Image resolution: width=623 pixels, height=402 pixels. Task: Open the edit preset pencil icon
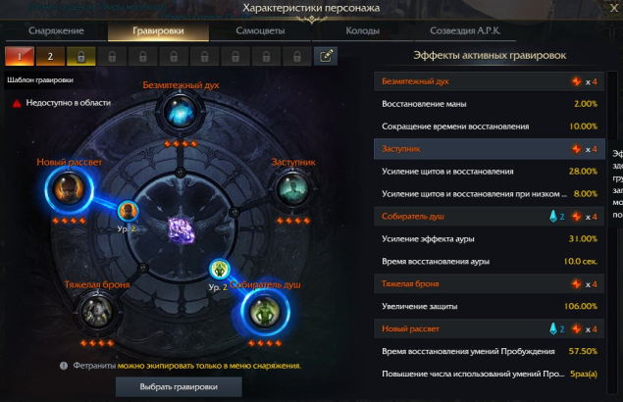(x=326, y=56)
